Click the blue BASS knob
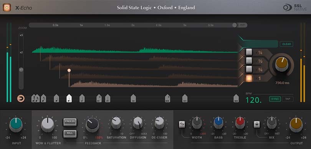 (218, 123)
